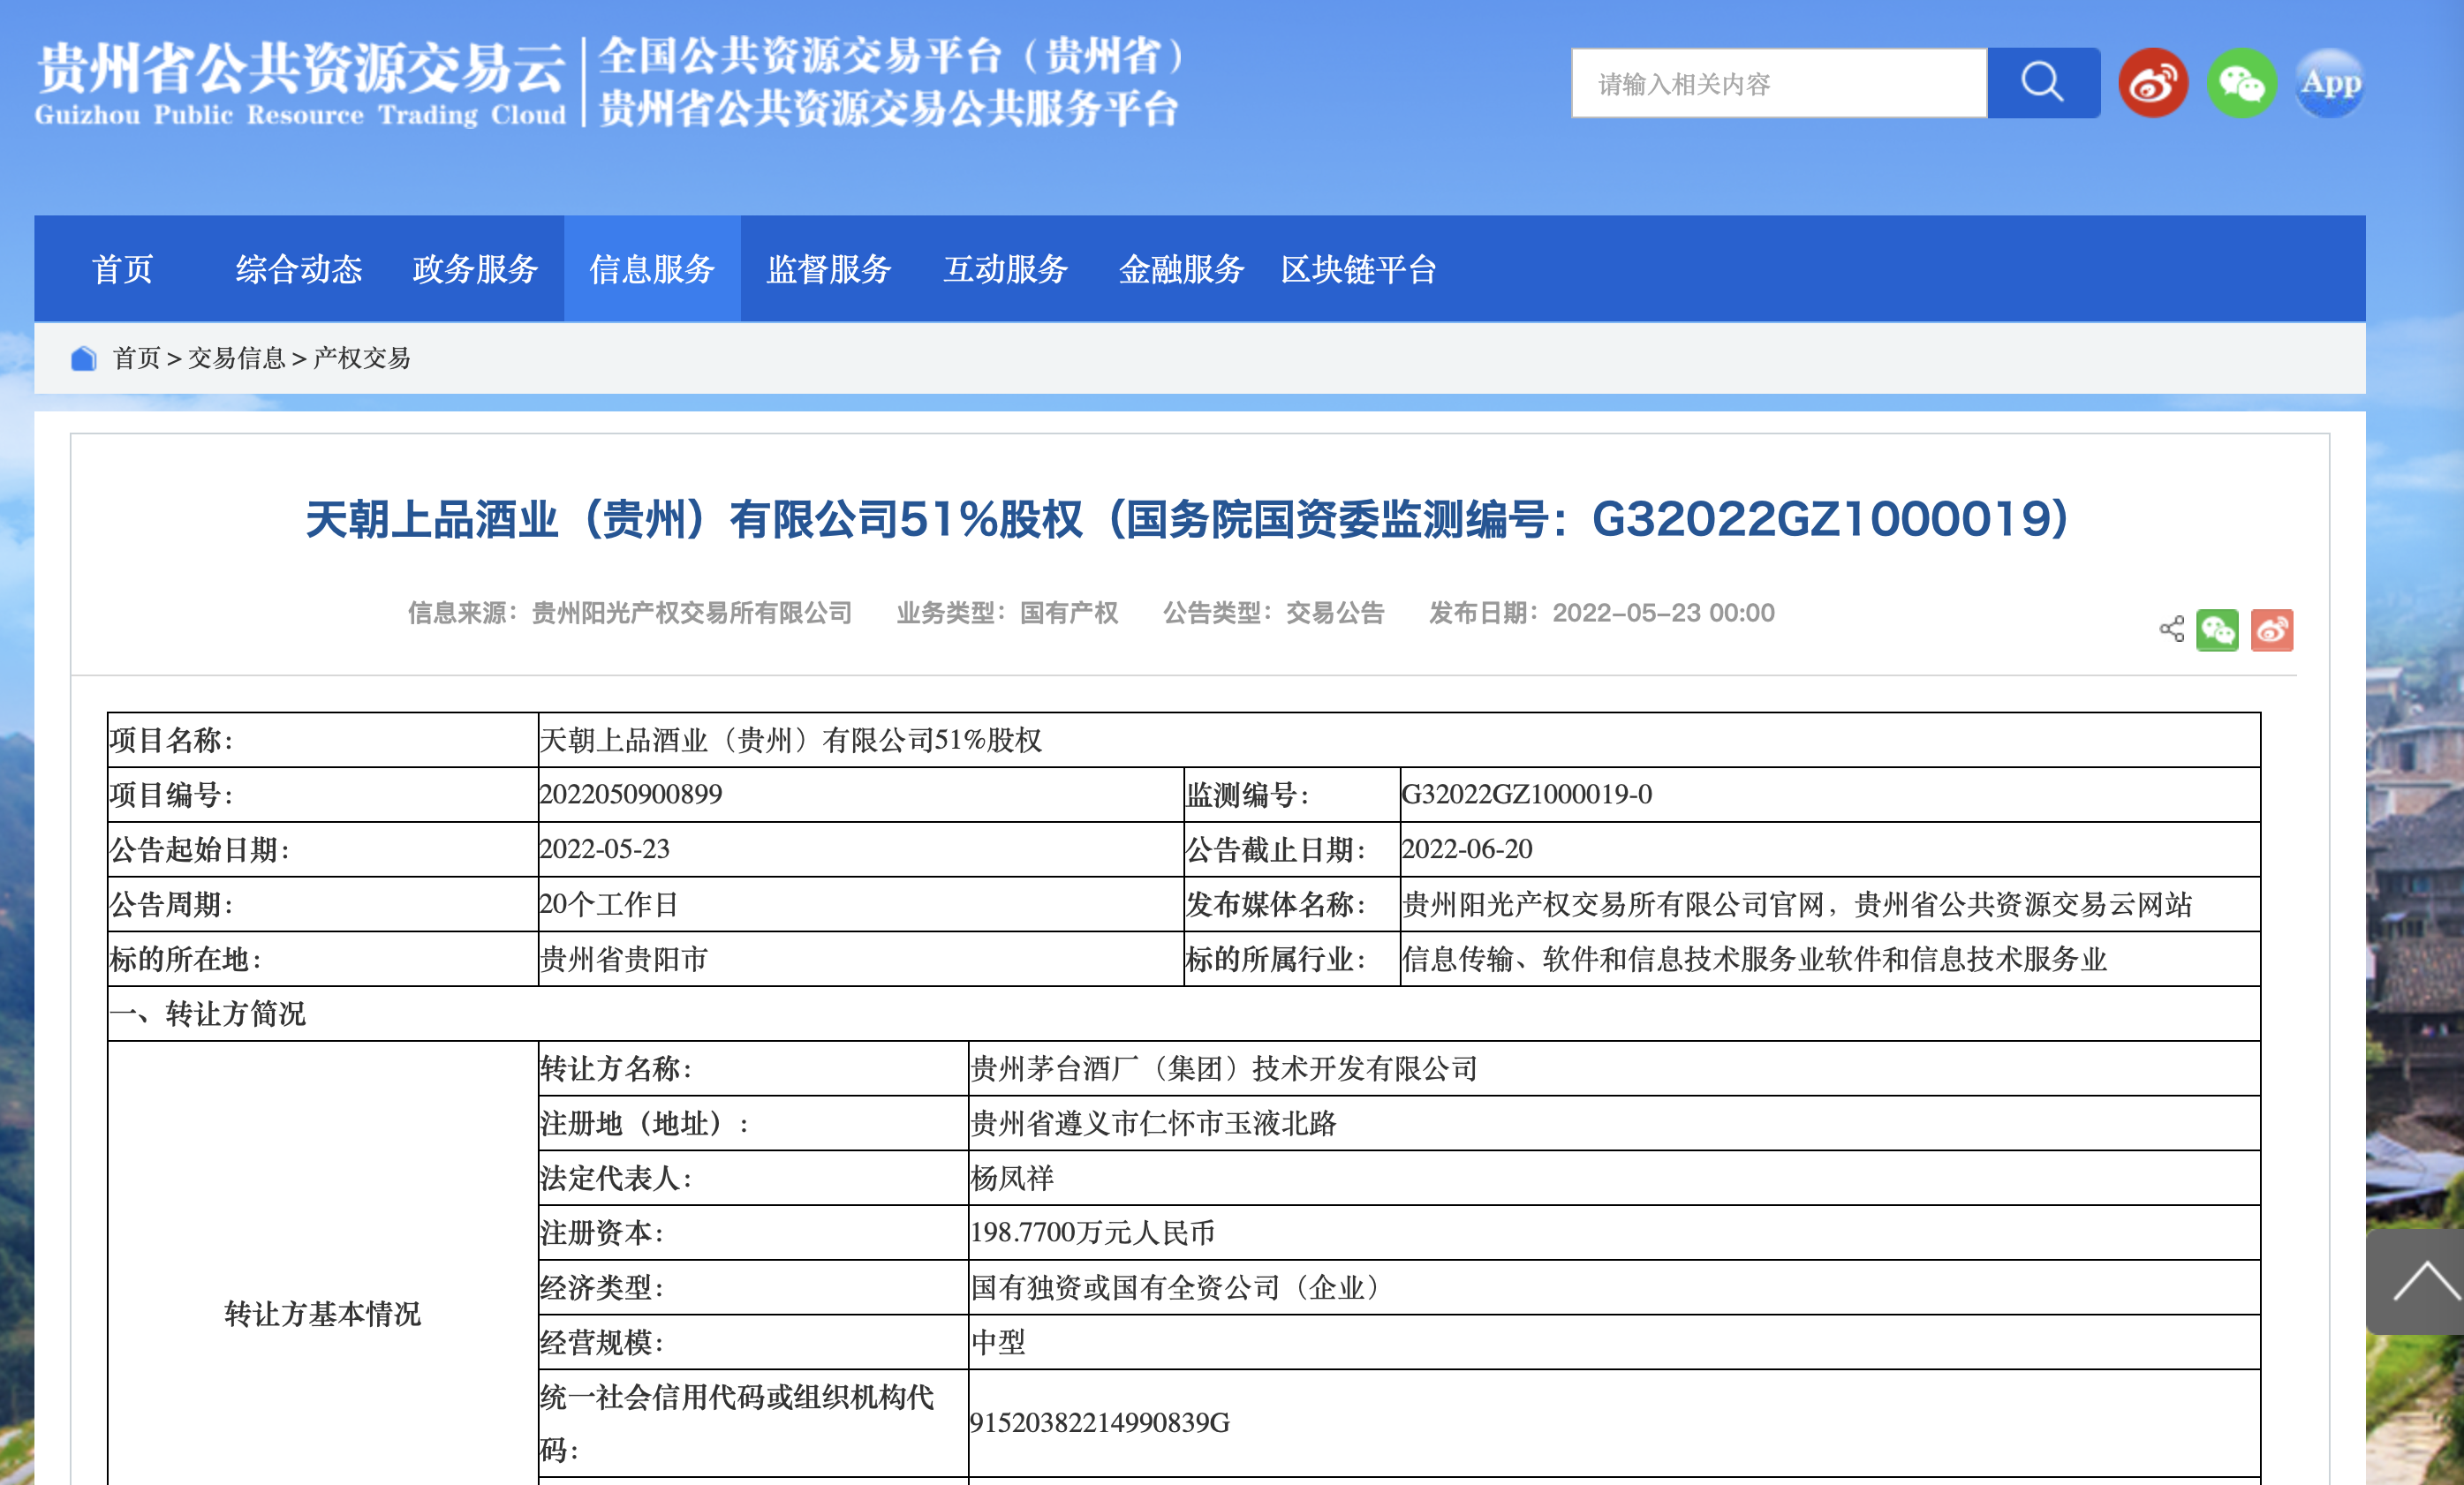Click the blue magnifier search button
This screenshot has width=2464, height=1485.
2042,83
